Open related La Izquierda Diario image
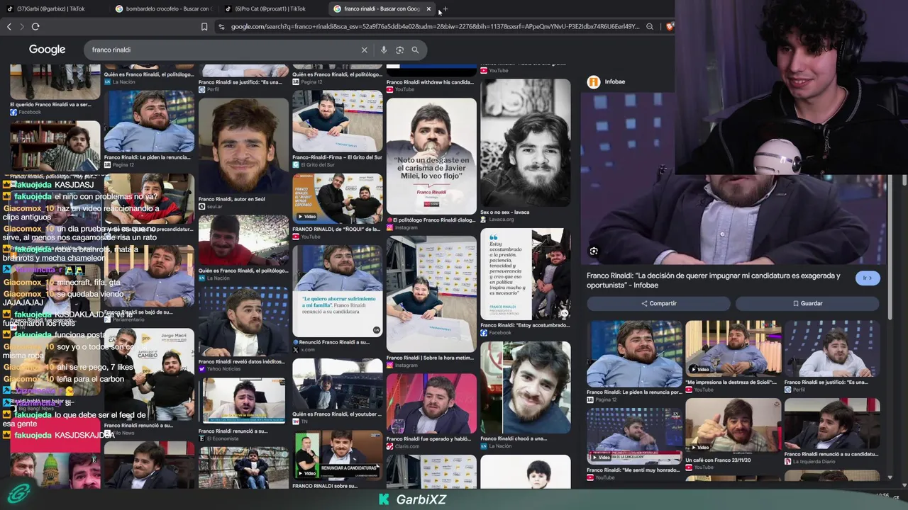This screenshot has width=908, height=510. 831,423
